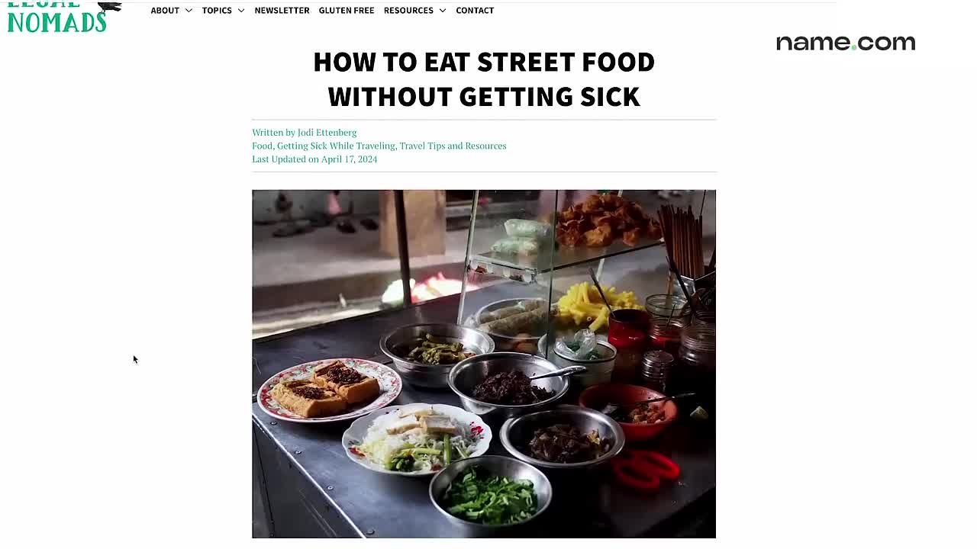Click the Last Updated date text

314,159
